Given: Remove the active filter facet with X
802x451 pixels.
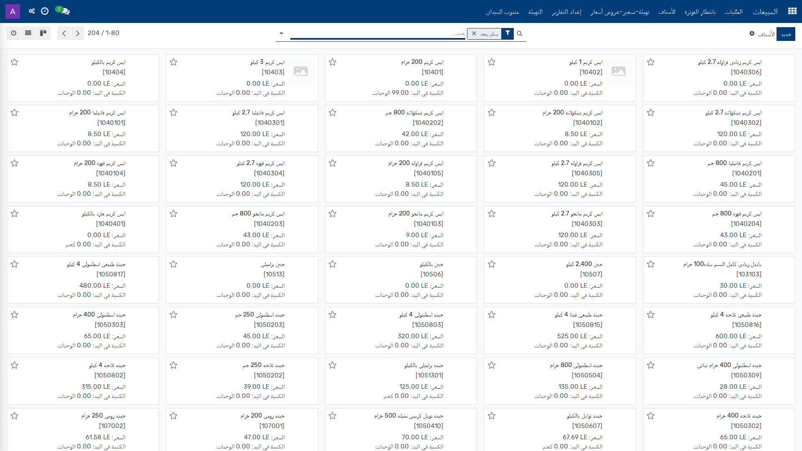Looking at the screenshot, I should click(474, 33).
